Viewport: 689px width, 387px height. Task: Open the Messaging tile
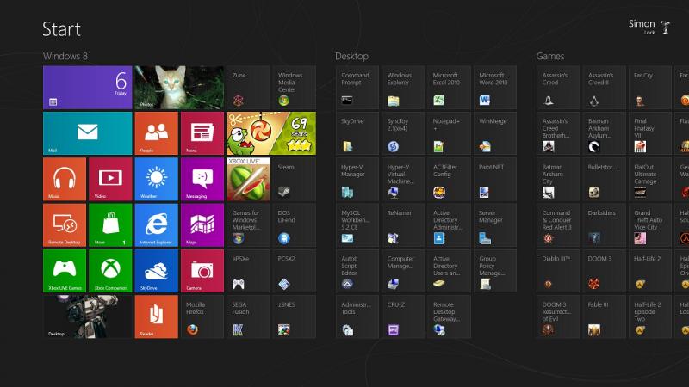coord(202,179)
